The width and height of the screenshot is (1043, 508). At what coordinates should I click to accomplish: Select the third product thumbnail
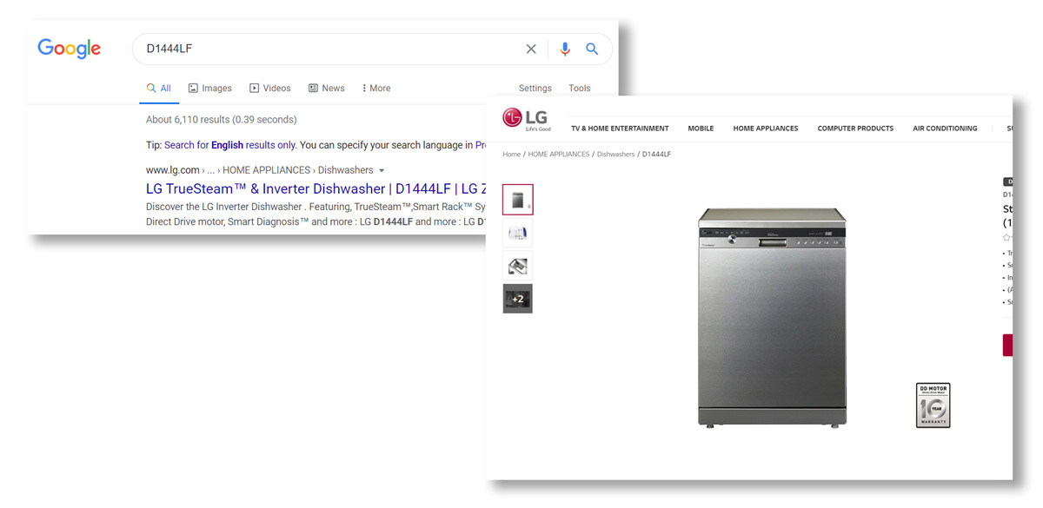tap(517, 266)
